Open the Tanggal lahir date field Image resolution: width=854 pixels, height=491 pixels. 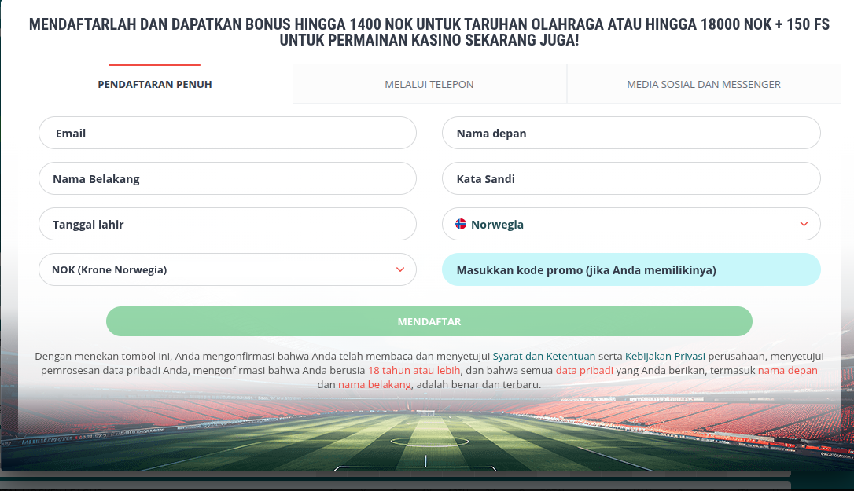tap(227, 225)
